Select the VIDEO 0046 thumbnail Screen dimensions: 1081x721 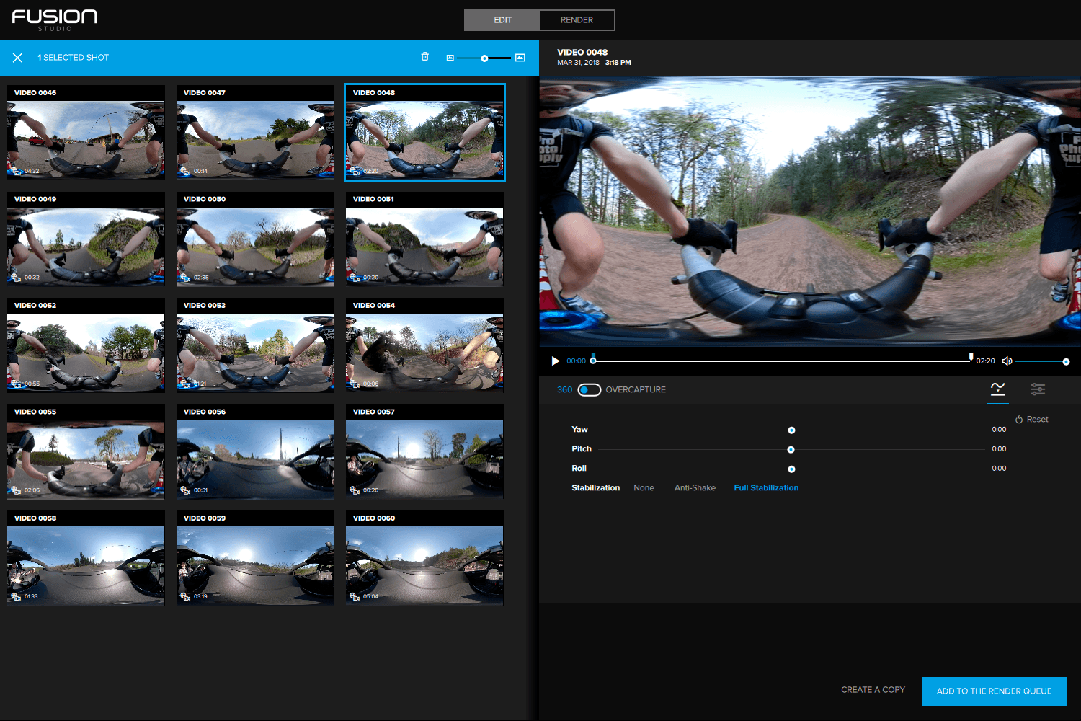coord(86,132)
